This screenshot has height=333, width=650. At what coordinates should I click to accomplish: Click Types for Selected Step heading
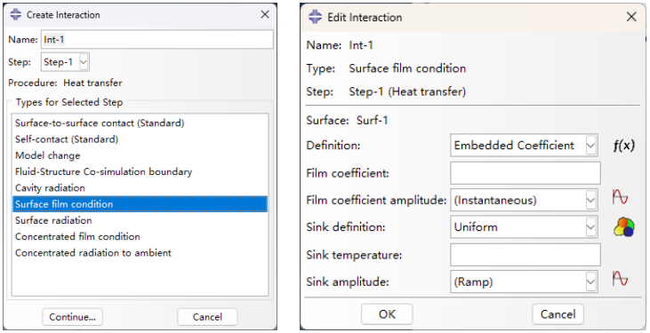coord(69,102)
